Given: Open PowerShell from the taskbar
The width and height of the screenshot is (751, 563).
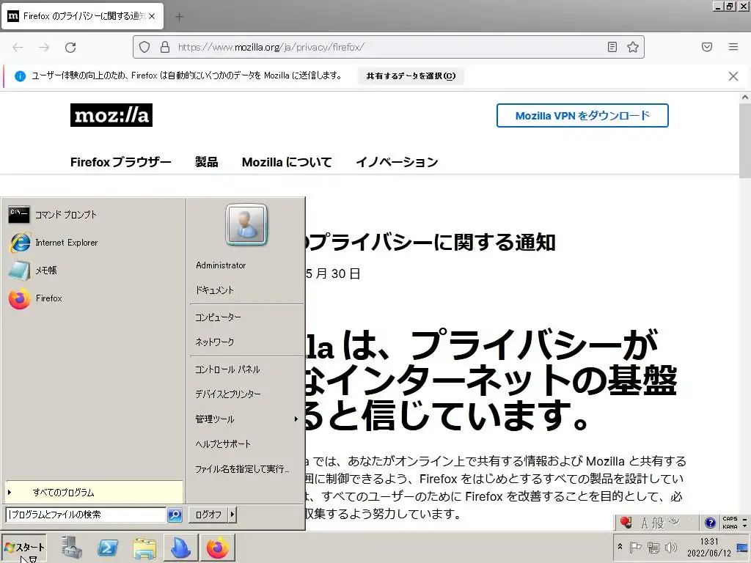Looking at the screenshot, I should 108,548.
